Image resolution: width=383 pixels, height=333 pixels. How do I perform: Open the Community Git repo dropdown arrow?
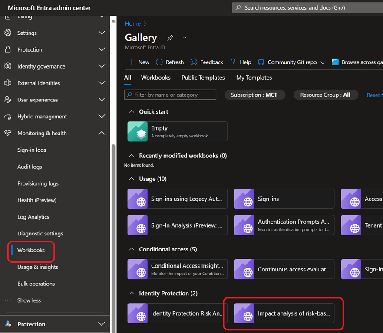point(323,62)
